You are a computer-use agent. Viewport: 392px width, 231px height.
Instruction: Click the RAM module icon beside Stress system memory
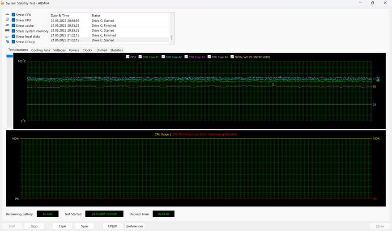[x=7, y=31]
